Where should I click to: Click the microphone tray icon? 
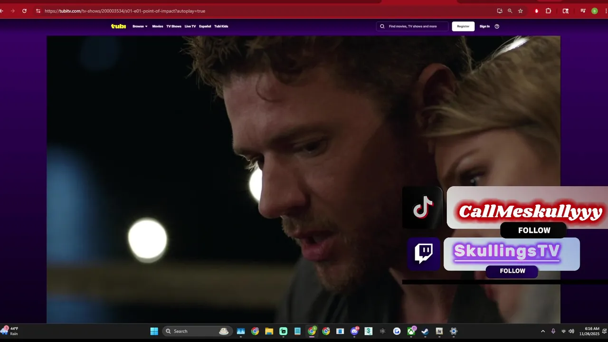[553, 331]
